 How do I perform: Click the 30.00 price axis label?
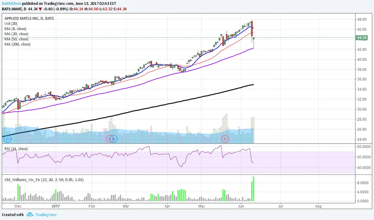pyautogui.click(x=362, y=110)
